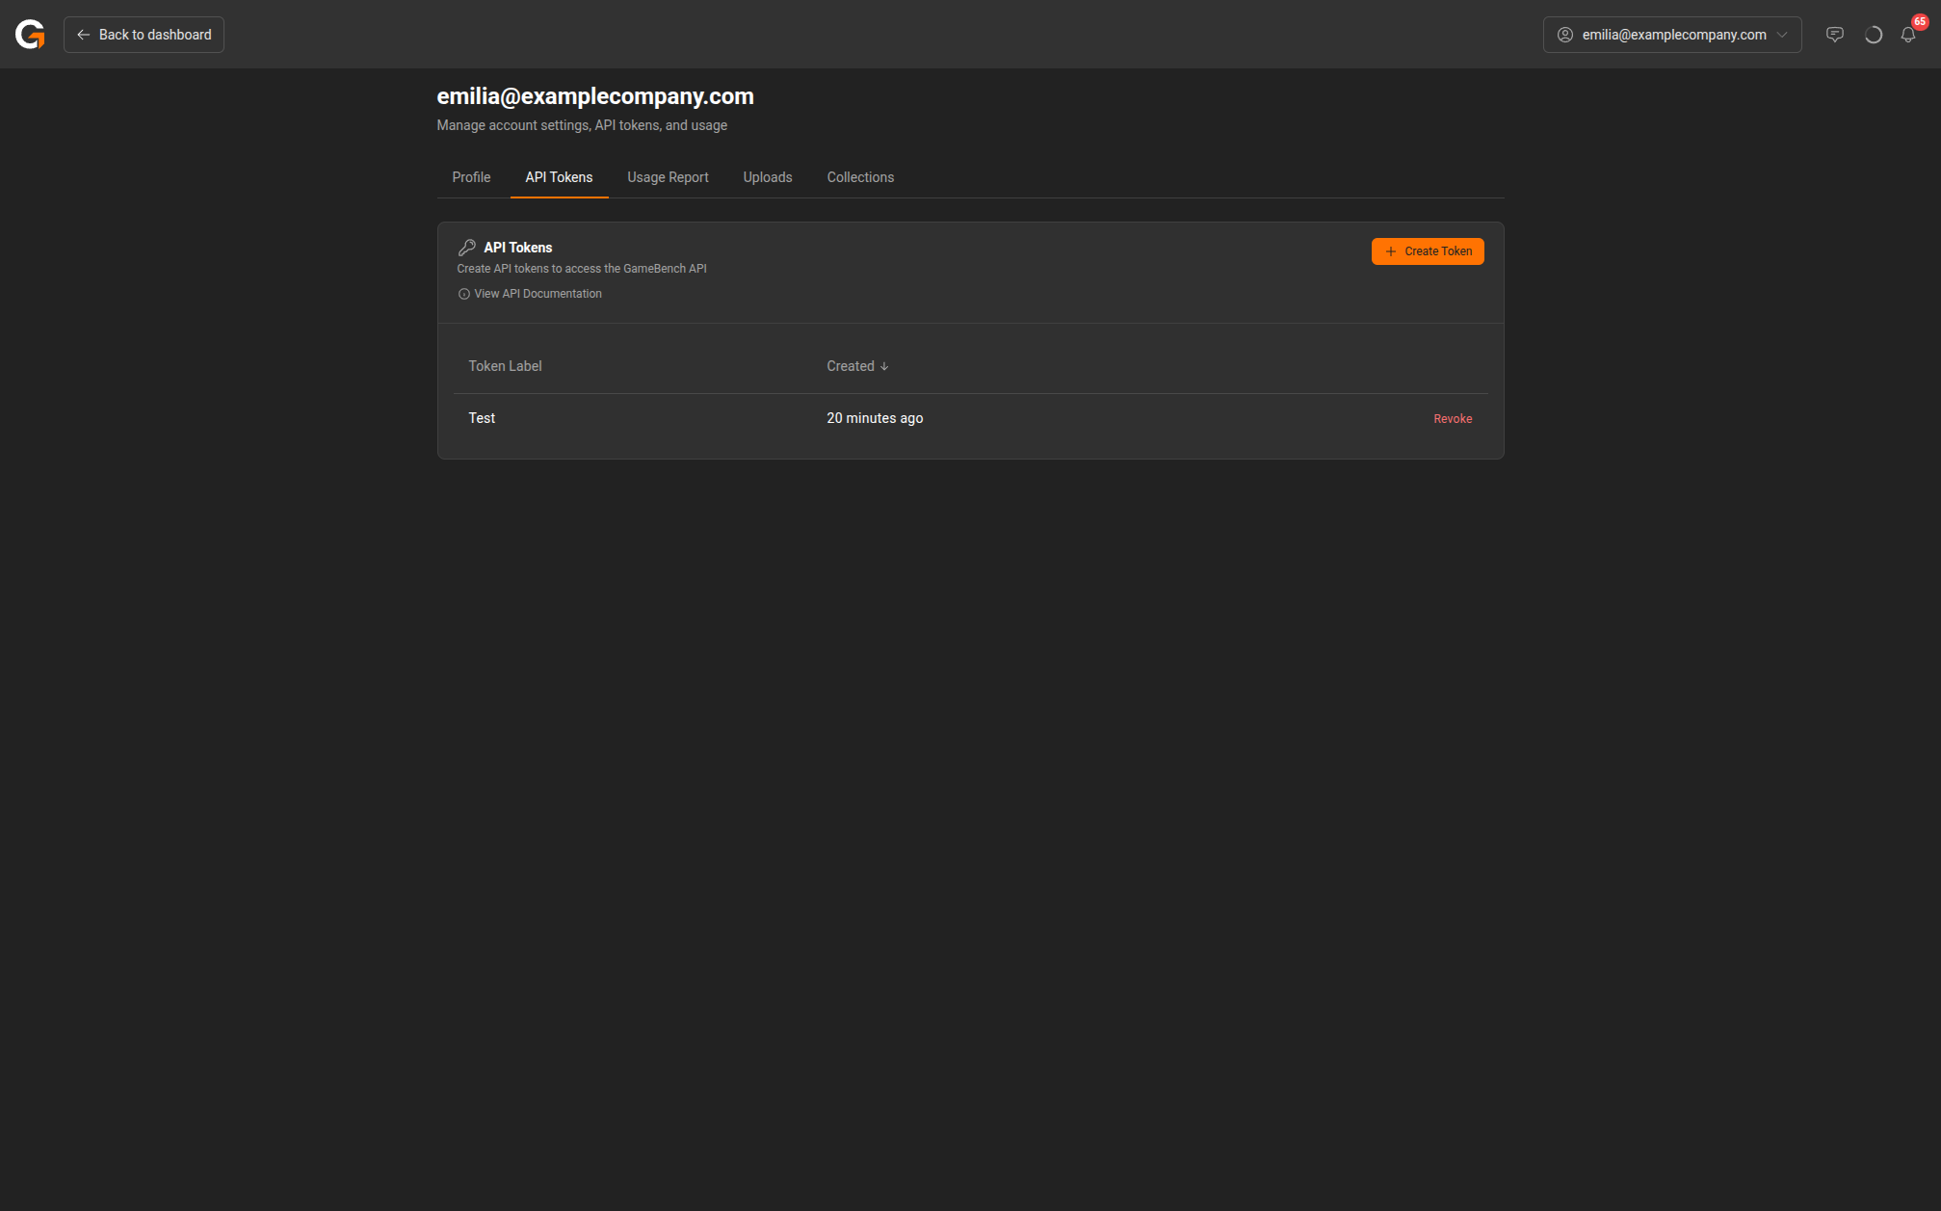Switch to the Profile tab

pos(471,177)
